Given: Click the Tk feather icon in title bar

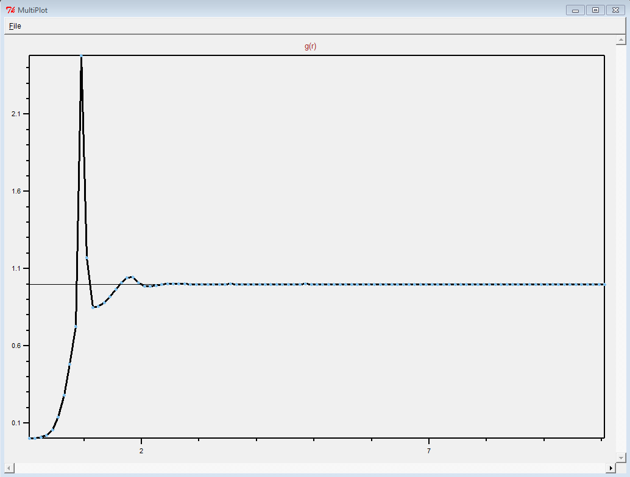Looking at the screenshot, I should tap(10, 10).
